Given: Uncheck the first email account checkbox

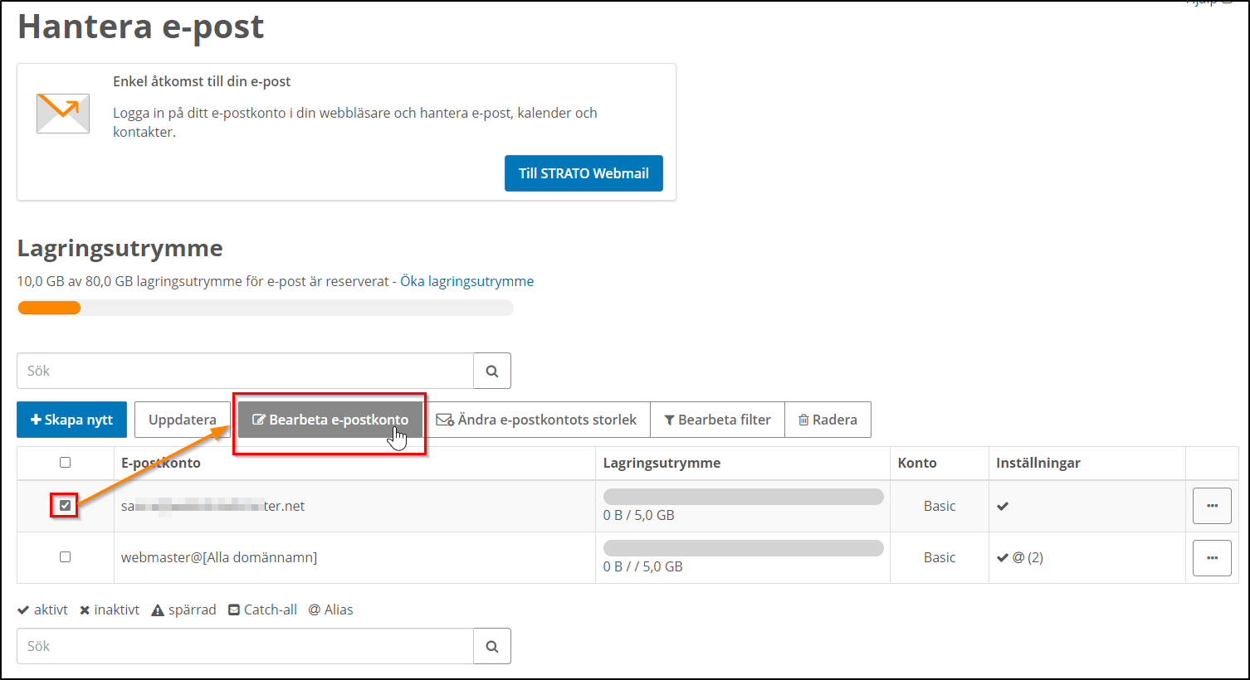Looking at the screenshot, I should (x=66, y=505).
